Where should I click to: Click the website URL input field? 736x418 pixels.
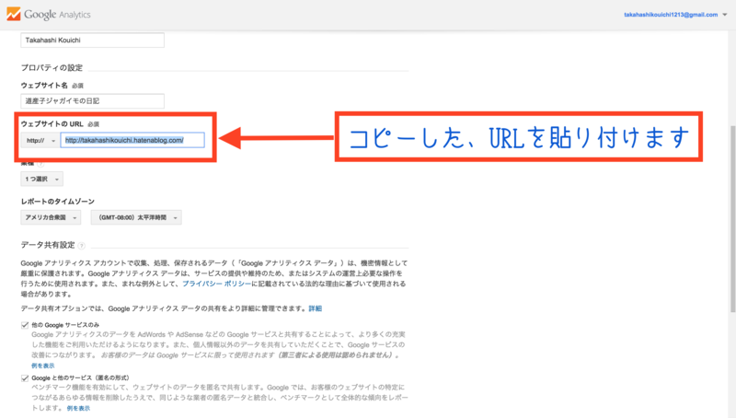pyautogui.click(x=132, y=140)
